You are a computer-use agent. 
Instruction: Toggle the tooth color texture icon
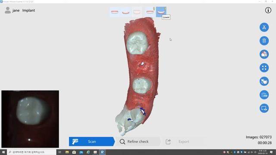click(x=264, y=54)
